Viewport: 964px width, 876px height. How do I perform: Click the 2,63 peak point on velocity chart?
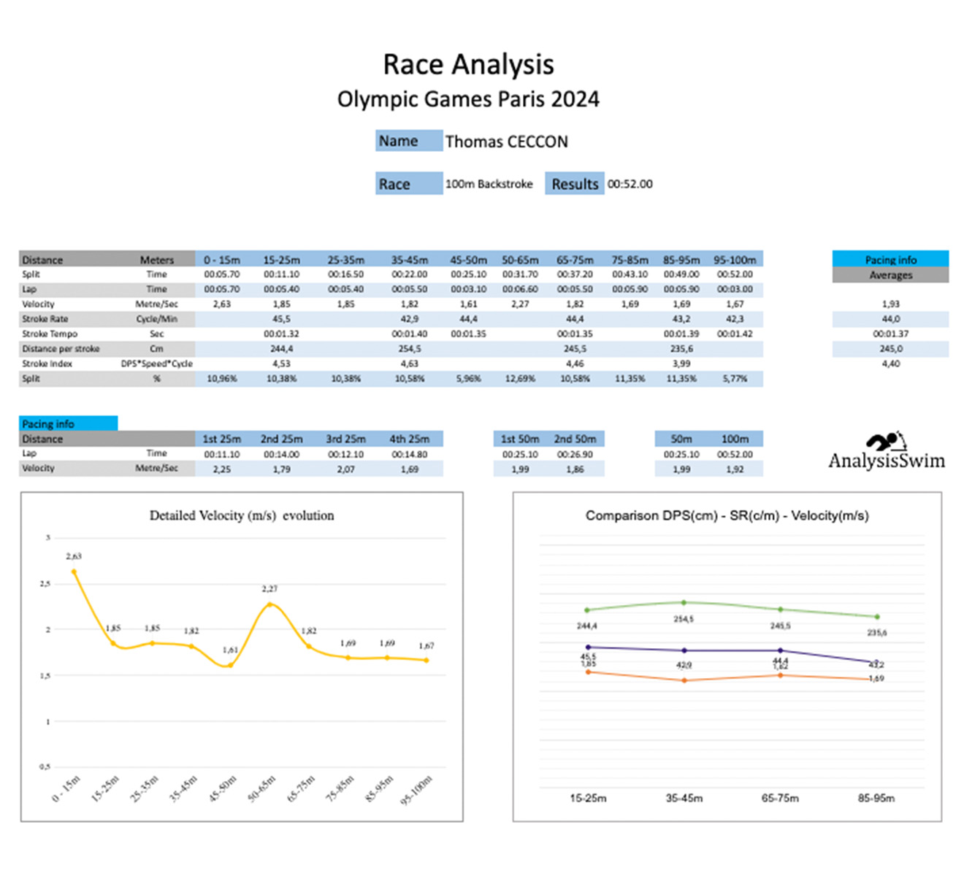[74, 572]
